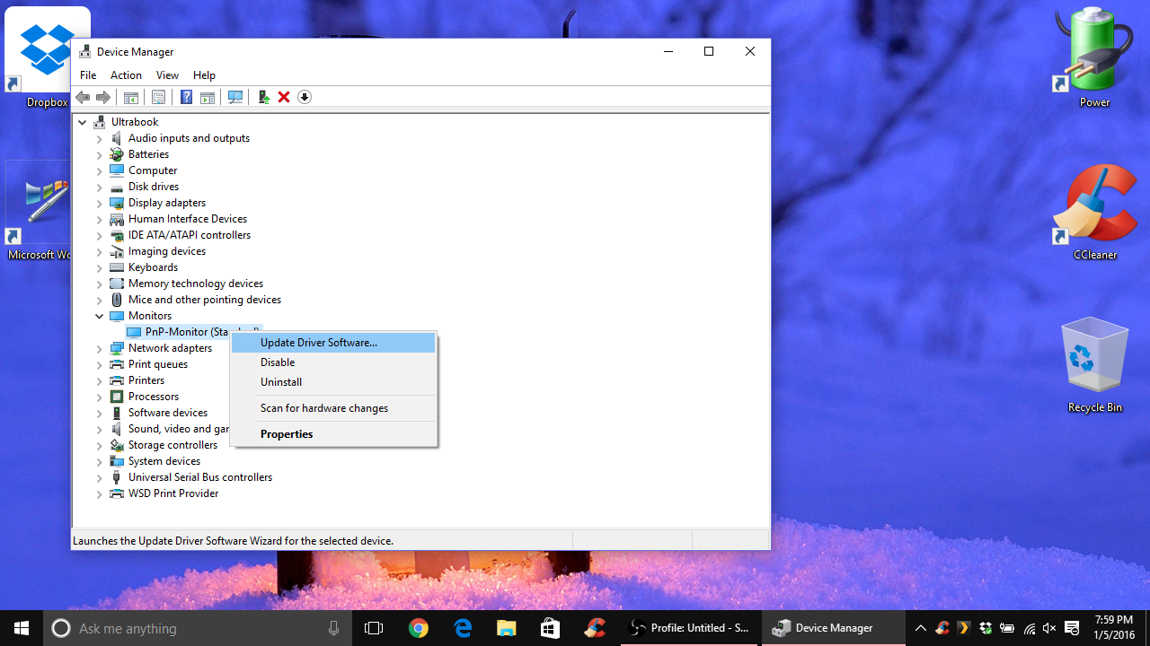Screen dimensions: 1150x646
Task: Click the Disable down-arrow toolbar icon
Action: click(305, 97)
